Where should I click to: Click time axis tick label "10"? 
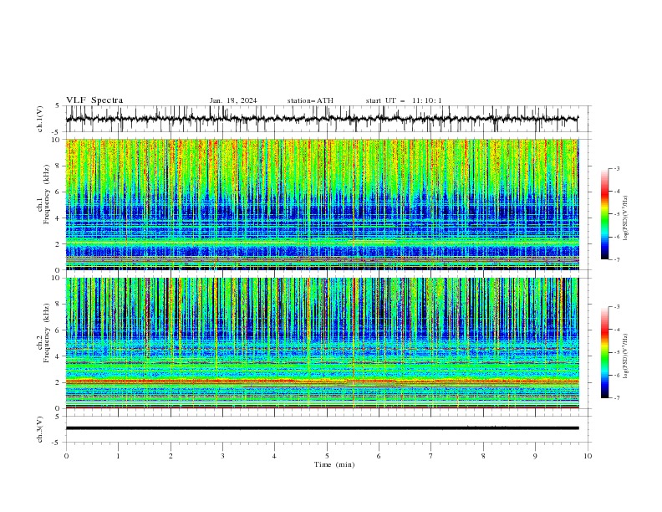click(588, 456)
